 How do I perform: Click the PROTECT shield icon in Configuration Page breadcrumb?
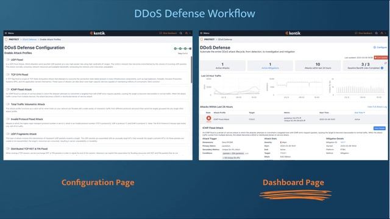tap(6, 40)
